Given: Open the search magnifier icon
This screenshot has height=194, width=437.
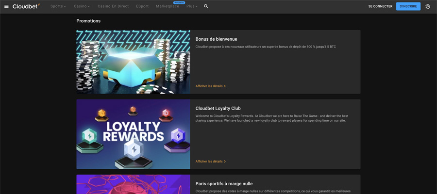Looking at the screenshot, I should pyautogui.click(x=206, y=6).
